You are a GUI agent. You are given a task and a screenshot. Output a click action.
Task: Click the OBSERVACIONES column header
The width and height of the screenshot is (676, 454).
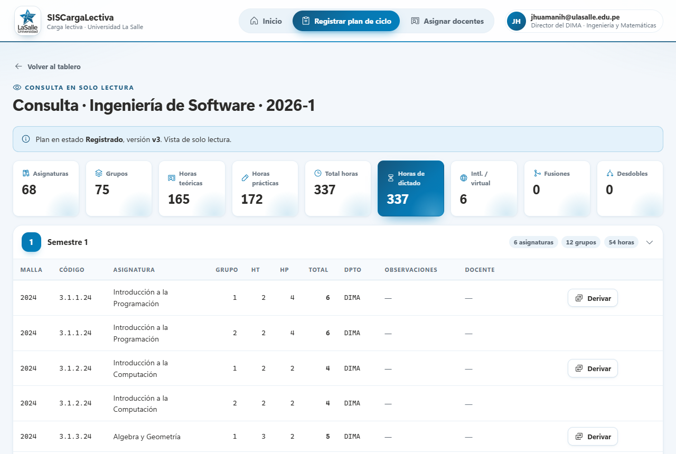point(411,270)
